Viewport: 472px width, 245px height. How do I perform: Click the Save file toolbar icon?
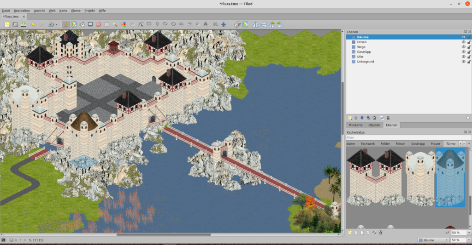pos(24,24)
